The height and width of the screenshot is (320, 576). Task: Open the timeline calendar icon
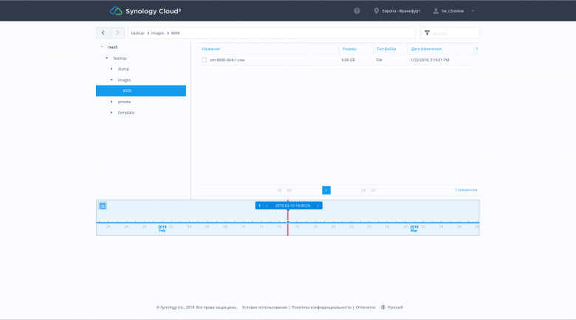coord(103,206)
